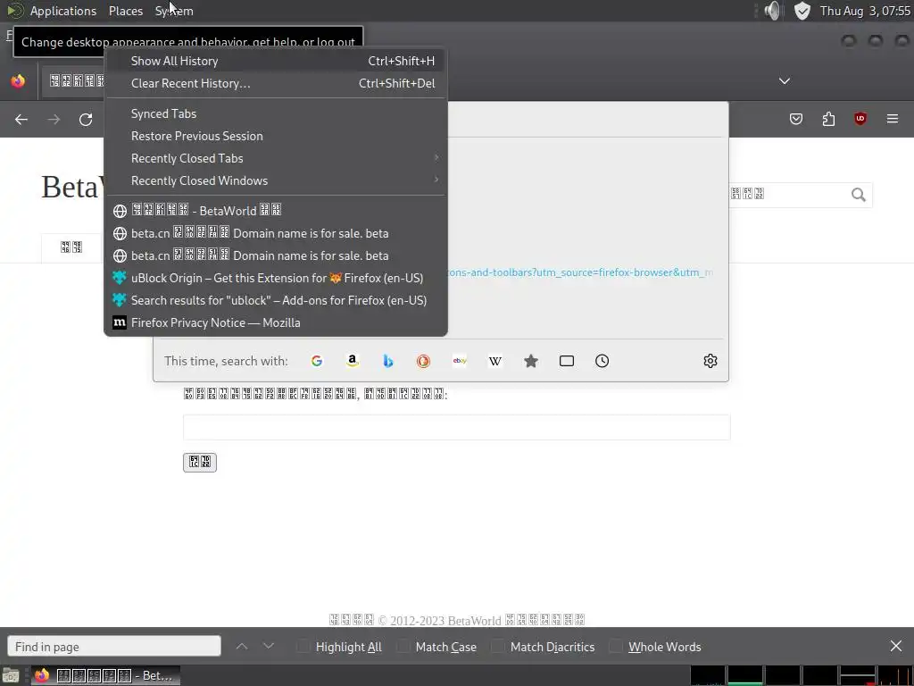
Task: Open the Firefox hamburger menu
Action: pos(893,119)
